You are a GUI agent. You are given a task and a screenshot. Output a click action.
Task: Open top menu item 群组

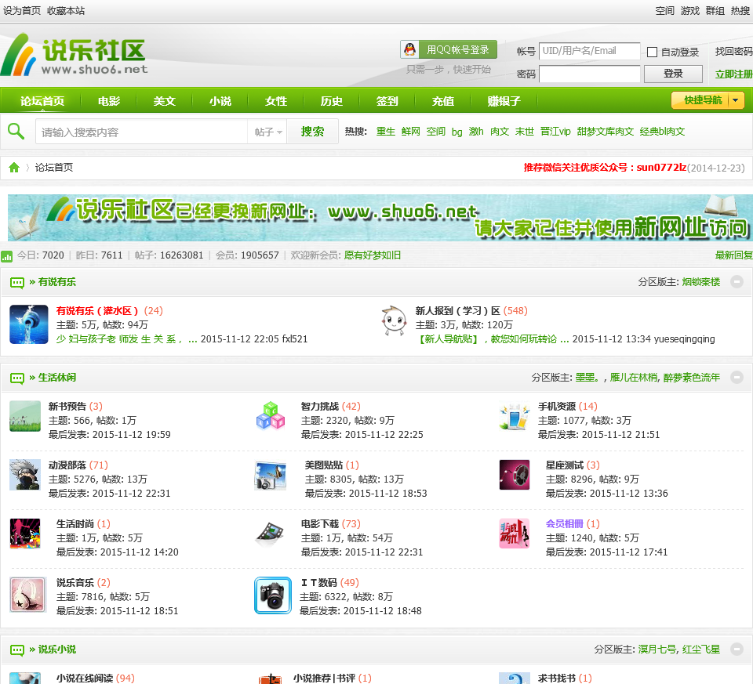pos(715,10)
